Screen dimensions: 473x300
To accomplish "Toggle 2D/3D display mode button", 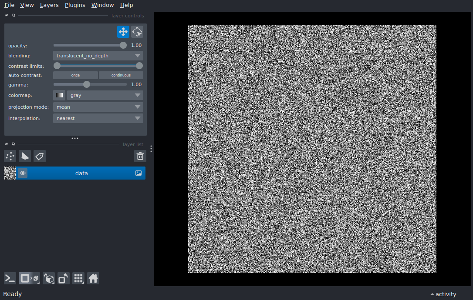I will (29, 278).
